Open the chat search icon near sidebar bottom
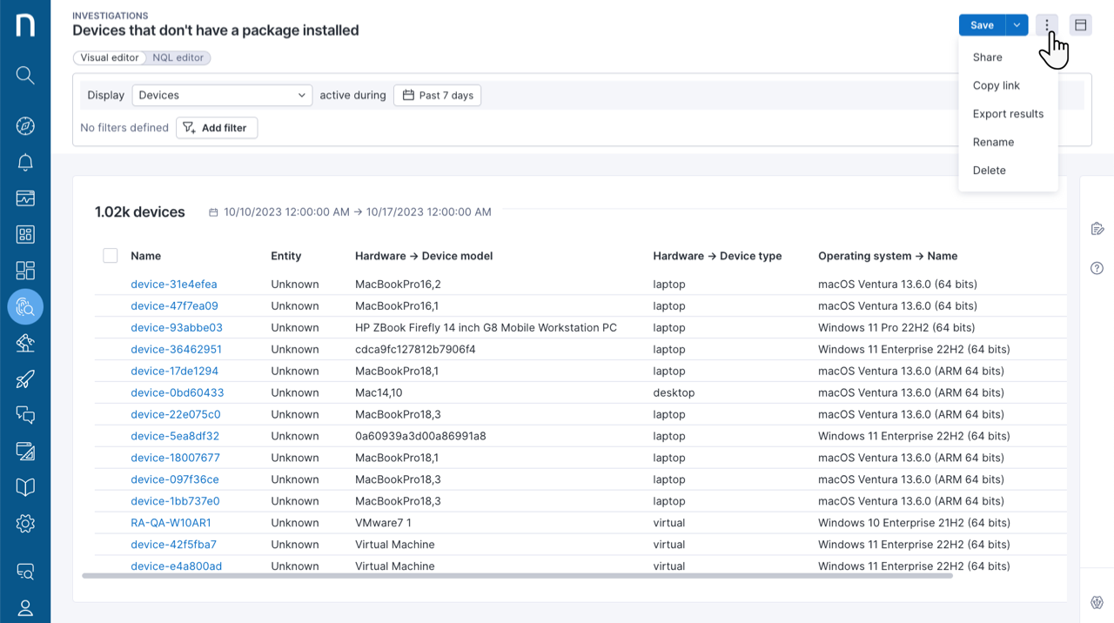Image resolution: width=1114 pixels, height=623 pixels. pos(25,572)
